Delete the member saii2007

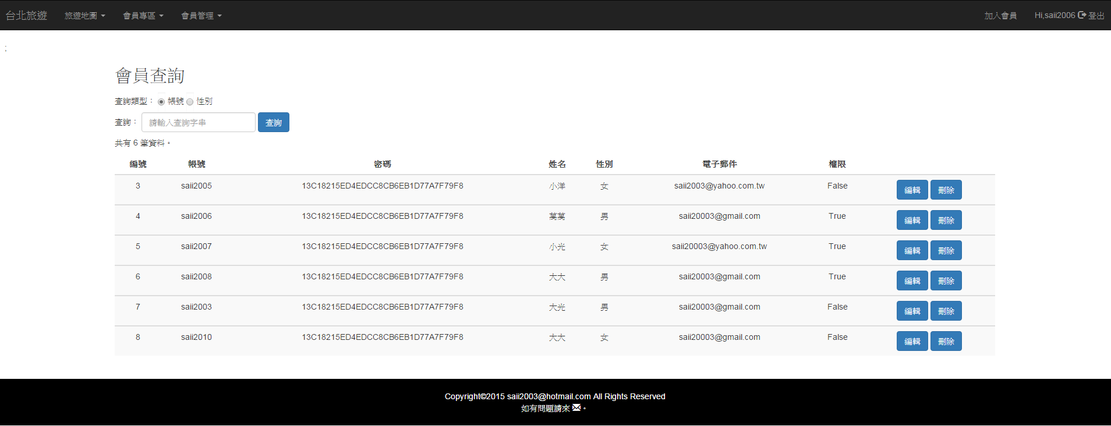pyautogui.click(x=946, y=250)
